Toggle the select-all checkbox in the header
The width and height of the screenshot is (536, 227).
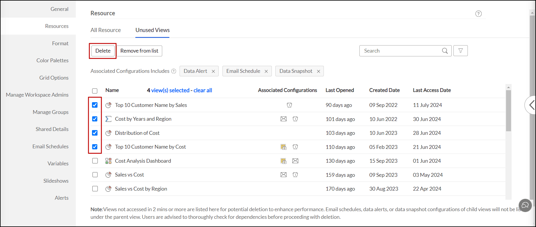coord(95,91)
